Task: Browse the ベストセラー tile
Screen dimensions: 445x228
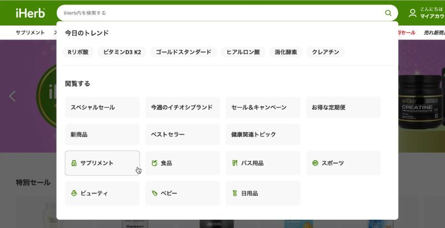Action: [x=182, y=134]
